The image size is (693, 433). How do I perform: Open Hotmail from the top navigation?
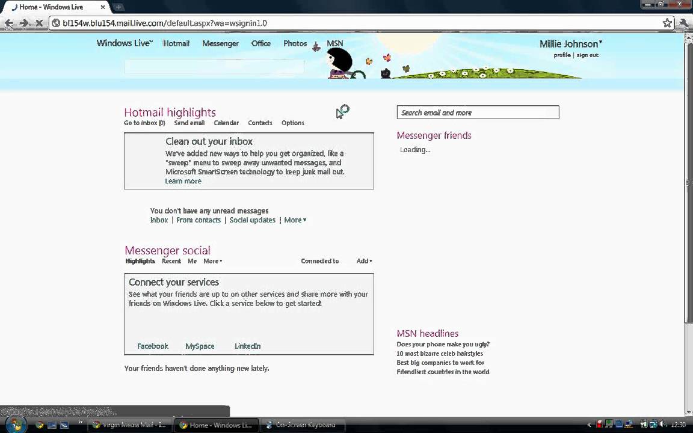176,43
